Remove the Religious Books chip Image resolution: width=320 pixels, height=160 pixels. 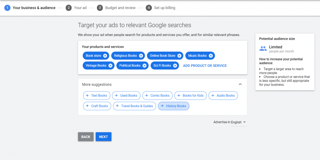point(141,56)
